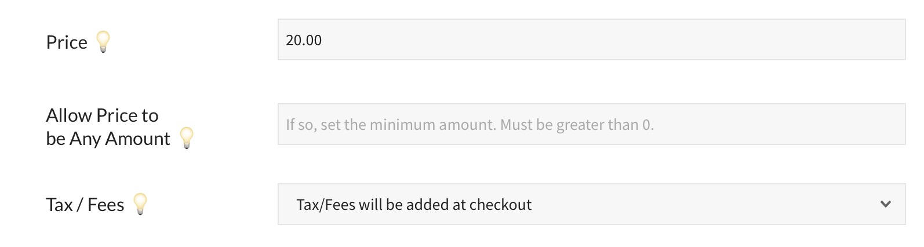
Task: Place cursor on the 20.00 price value
Action: 304,40
